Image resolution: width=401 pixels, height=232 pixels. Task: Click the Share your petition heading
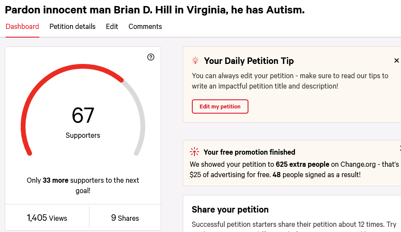tap(230, 210)
